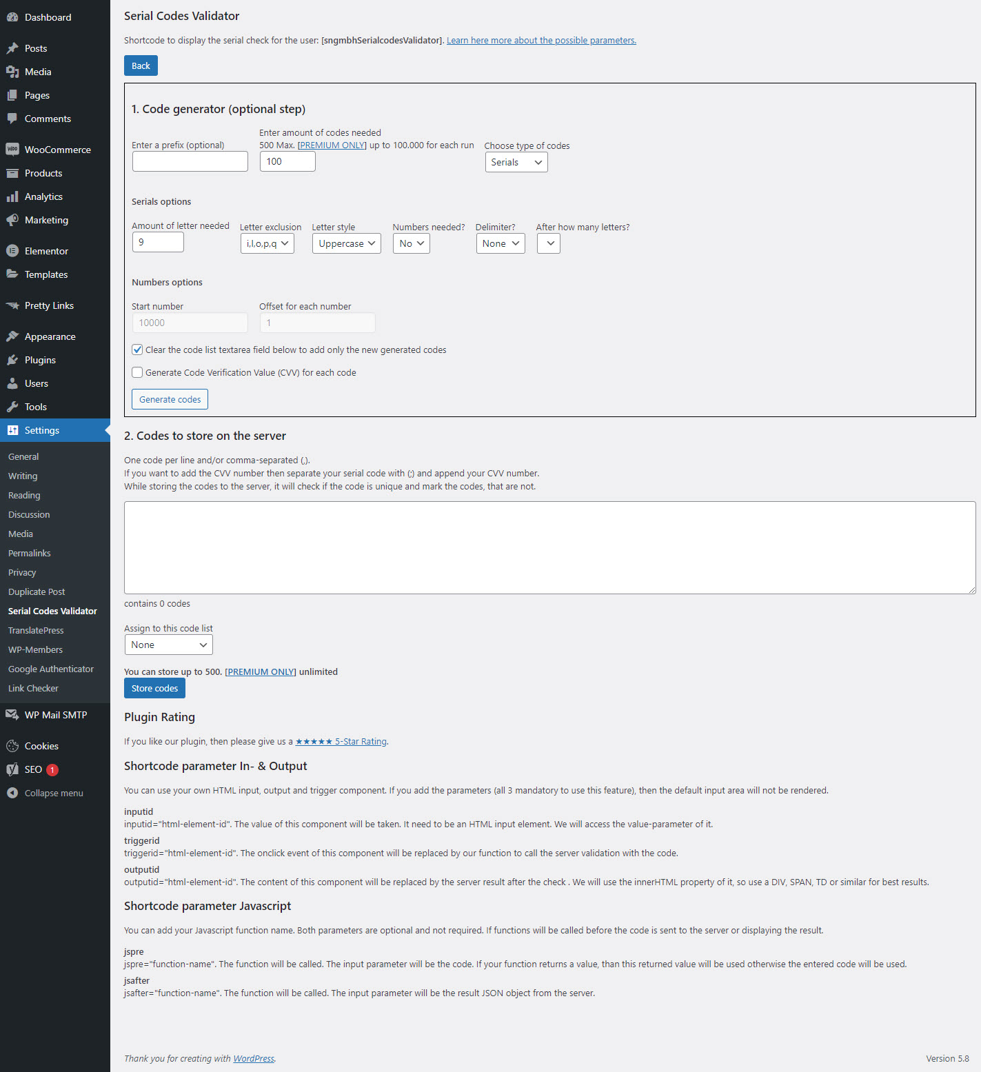Enable Generate Code Verification Value checkbox
The image size is (981, 1072).
137,372
